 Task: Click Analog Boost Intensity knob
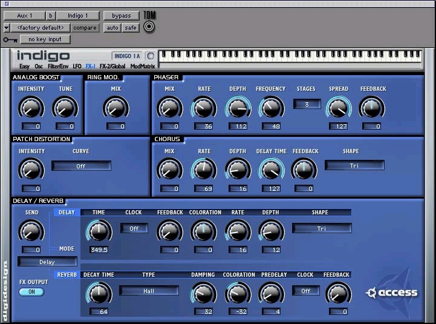pyautogui.click(x=31, y=108)
